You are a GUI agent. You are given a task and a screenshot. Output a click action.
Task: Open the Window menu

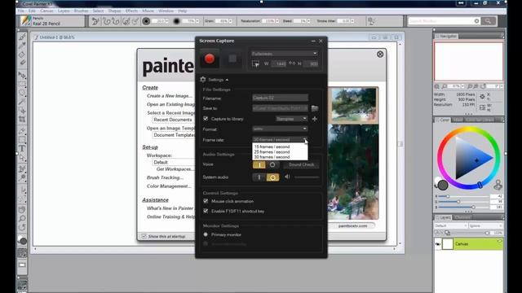(166, 11)
